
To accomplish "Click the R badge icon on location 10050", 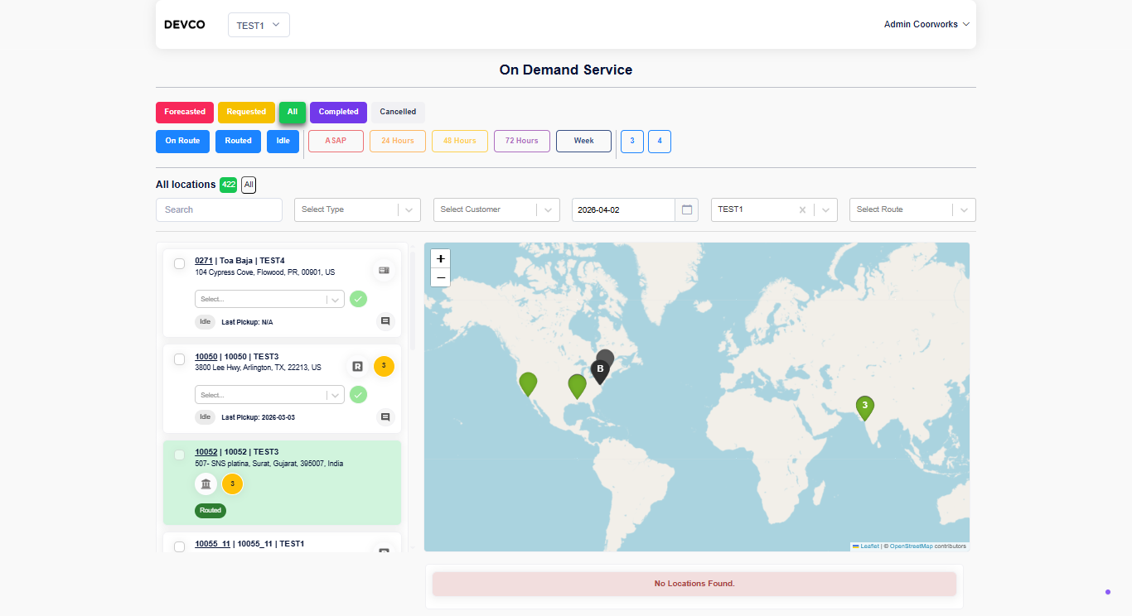I will 358,366.
